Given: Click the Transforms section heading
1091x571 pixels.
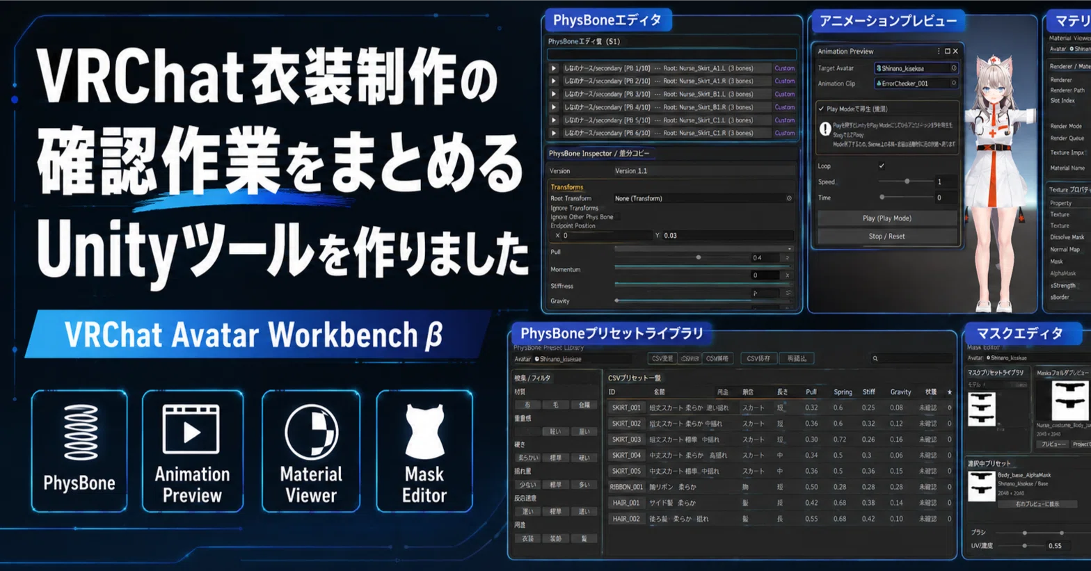Looking at the screenshot, I should click(567, 187).
